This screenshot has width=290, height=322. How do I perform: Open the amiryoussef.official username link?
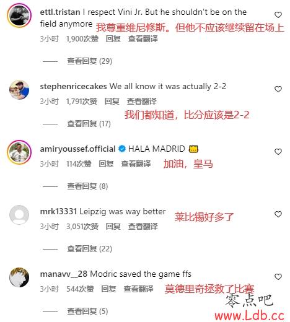(x=77, y=149)
